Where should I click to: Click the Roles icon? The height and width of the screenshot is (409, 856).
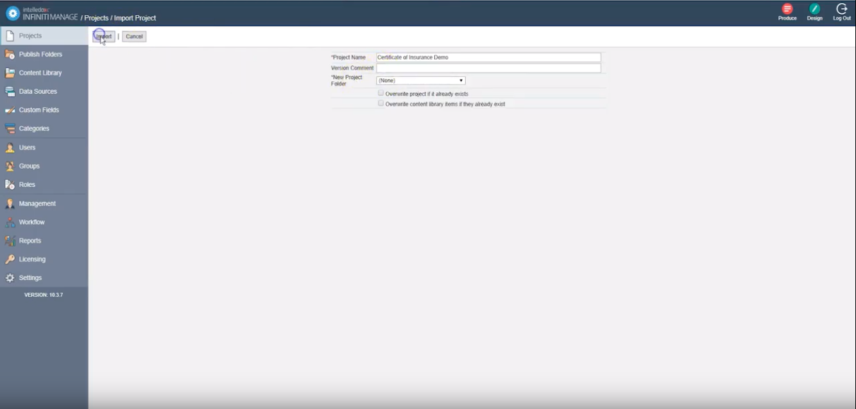click(10, 185)
